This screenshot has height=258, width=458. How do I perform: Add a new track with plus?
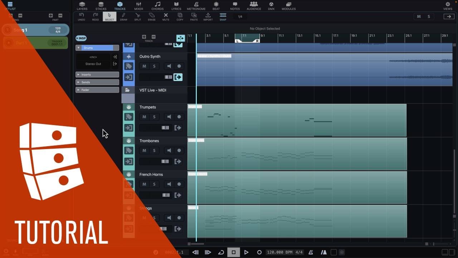pyautogui.click(x=144, y=37)
